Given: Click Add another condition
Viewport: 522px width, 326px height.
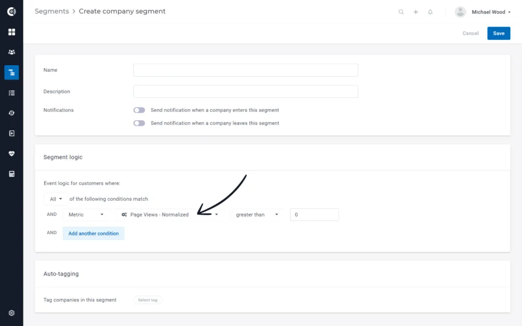Looking at the screenshot, I should [x=94, y=233].
